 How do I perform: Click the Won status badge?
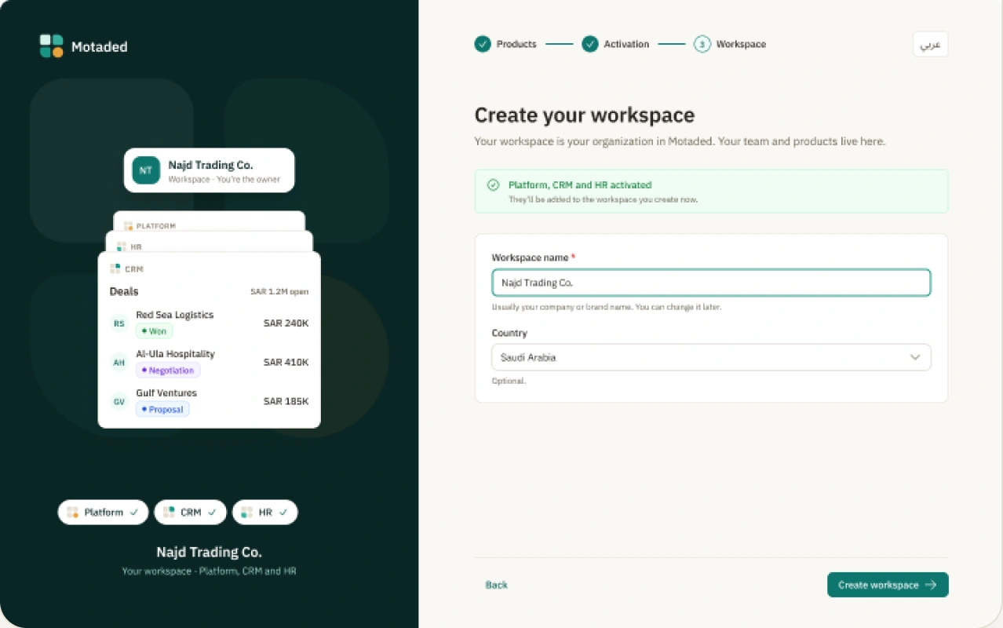click(154, 331)
